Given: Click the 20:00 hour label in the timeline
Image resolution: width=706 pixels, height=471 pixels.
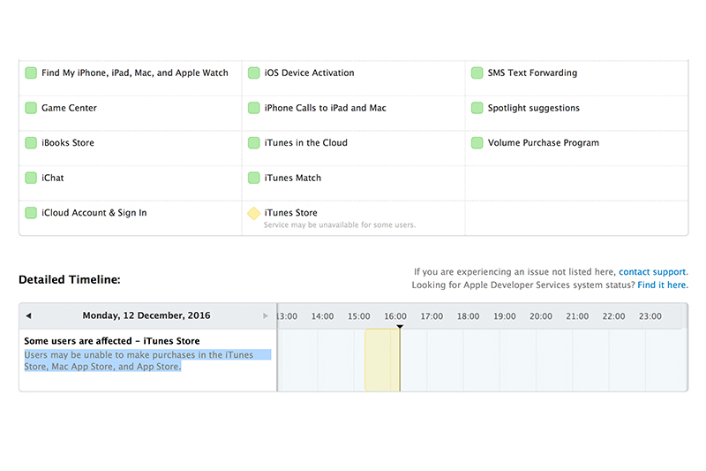Looking at the screenshot, I should coord(541,316).
